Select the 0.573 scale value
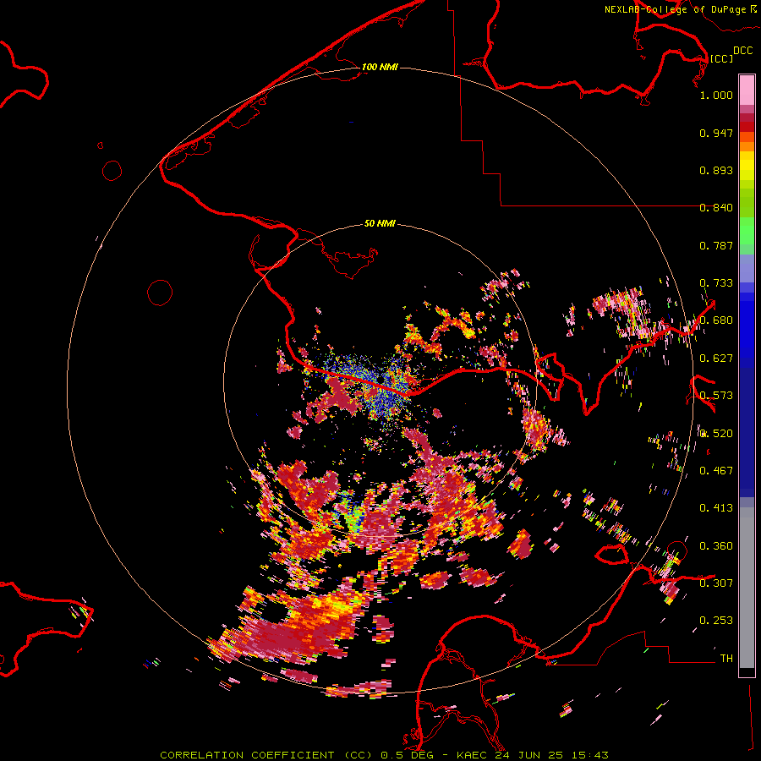The image size is (761, 761). [716, 396]
